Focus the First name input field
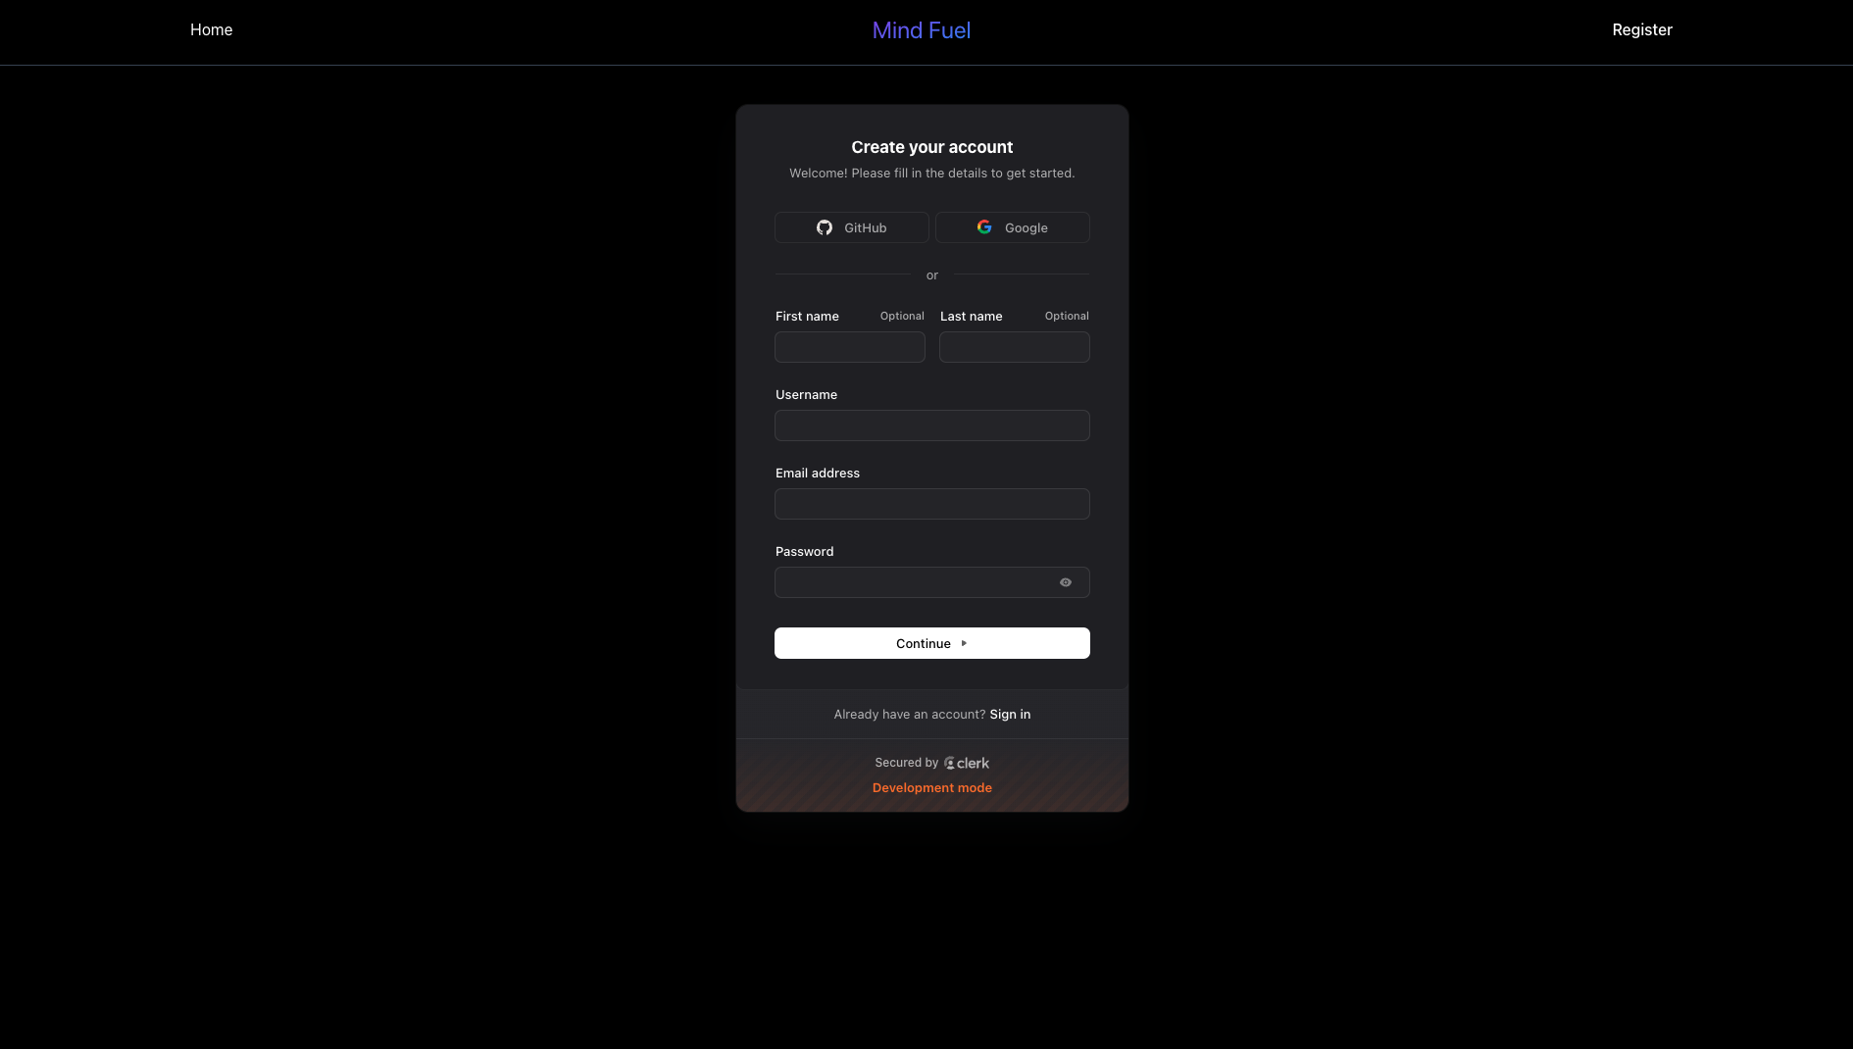This screenshot has height=1049, width=1853. point(850,347)
